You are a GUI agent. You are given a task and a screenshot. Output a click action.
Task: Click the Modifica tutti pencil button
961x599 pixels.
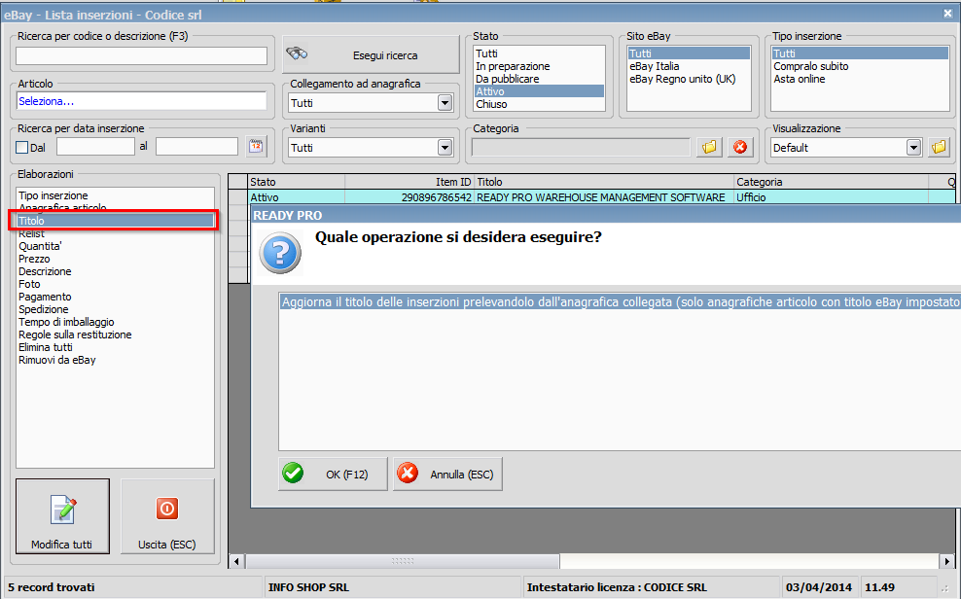point(62,516)
